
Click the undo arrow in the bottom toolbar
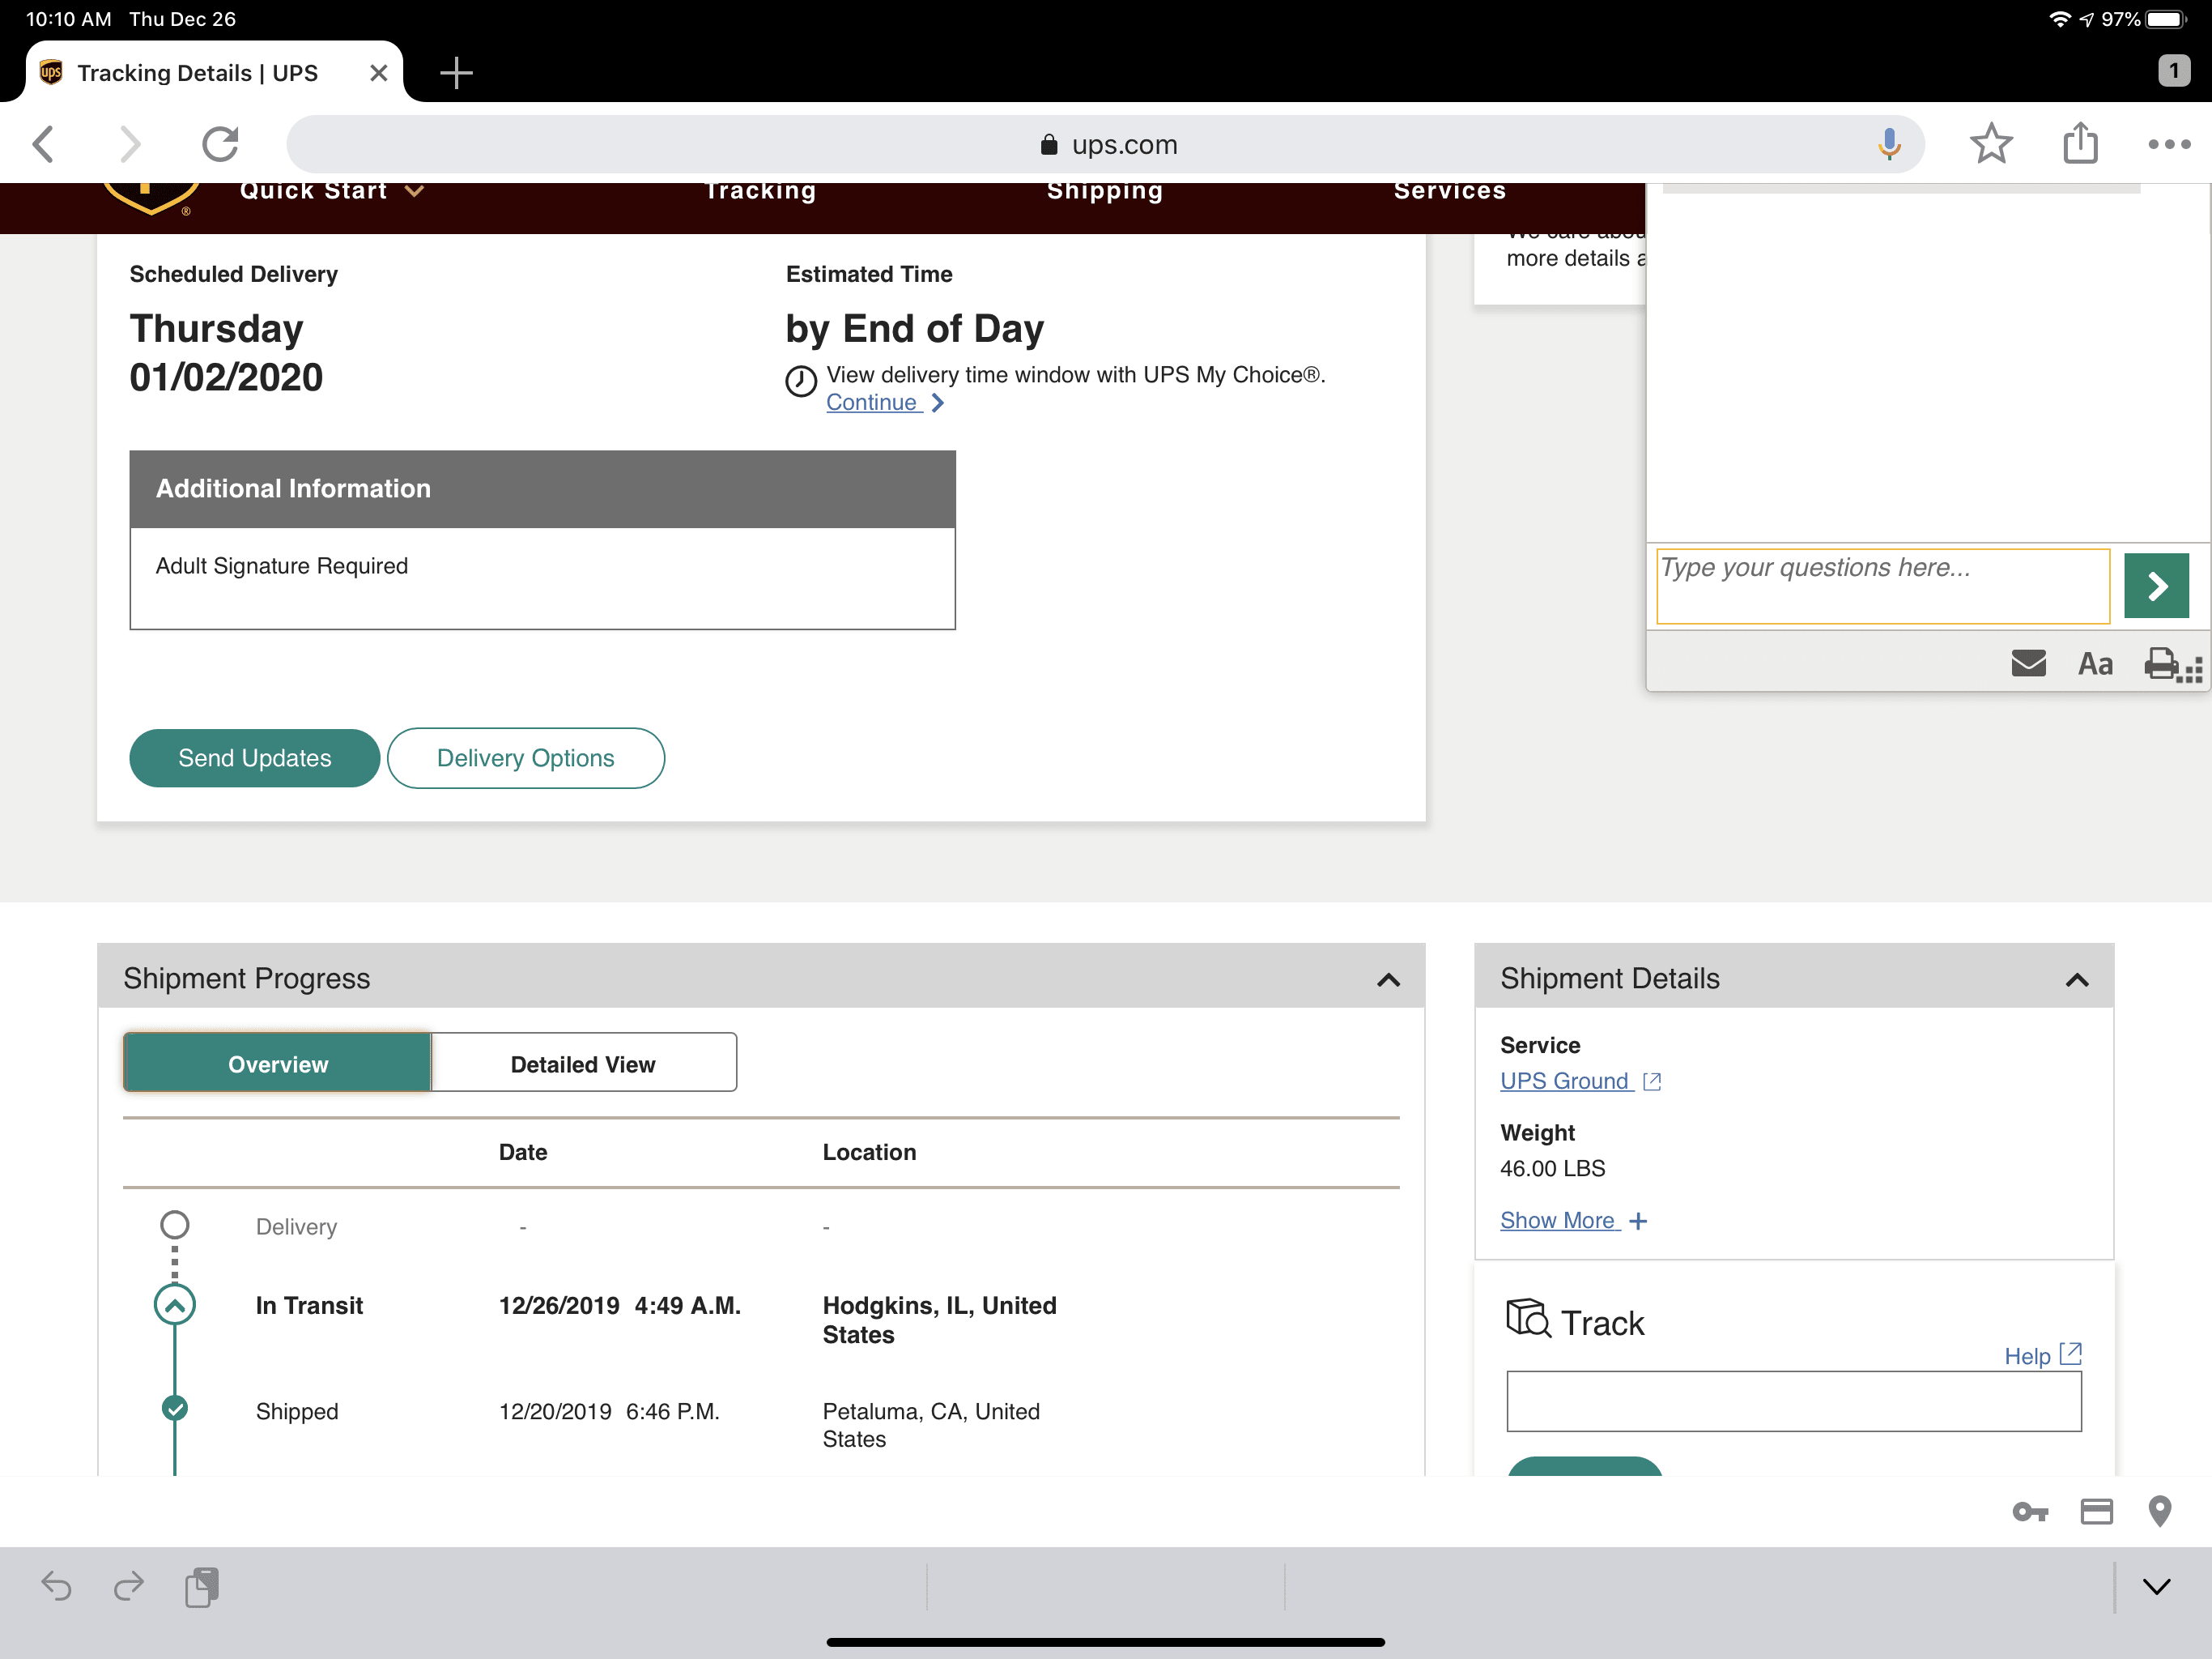pos(57,1587)
